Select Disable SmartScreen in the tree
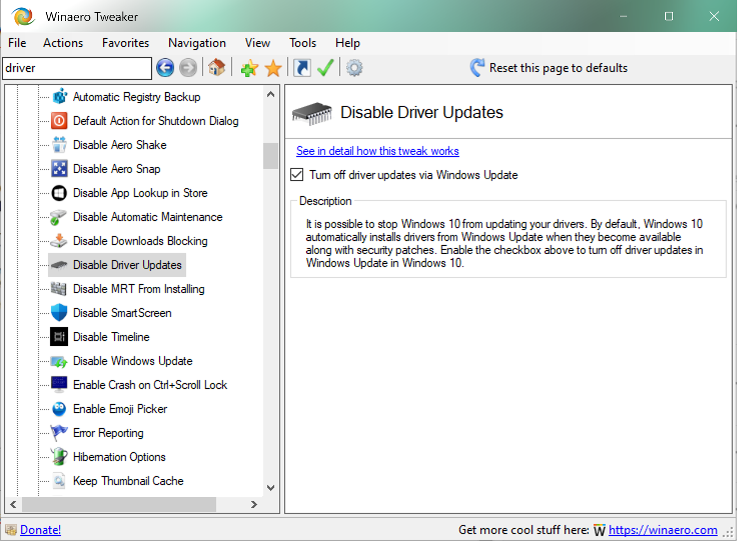 [122, 313]
